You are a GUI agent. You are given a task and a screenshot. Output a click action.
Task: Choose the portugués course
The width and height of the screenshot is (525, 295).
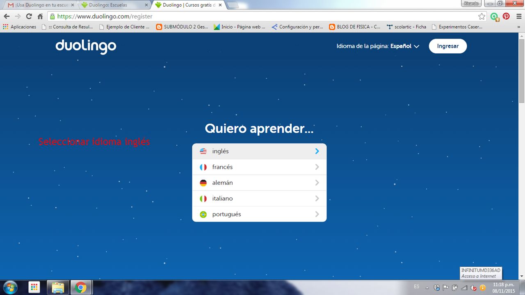coord(259,214)
